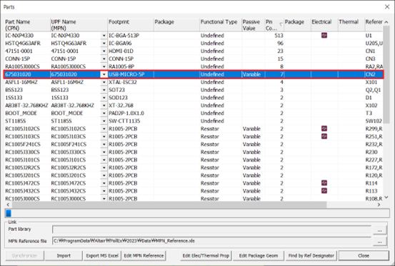Click Export MS Excel button

point(102,256)
